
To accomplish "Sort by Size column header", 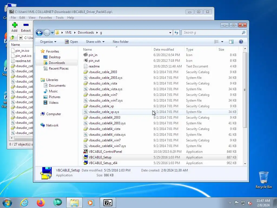I will 227,50.
